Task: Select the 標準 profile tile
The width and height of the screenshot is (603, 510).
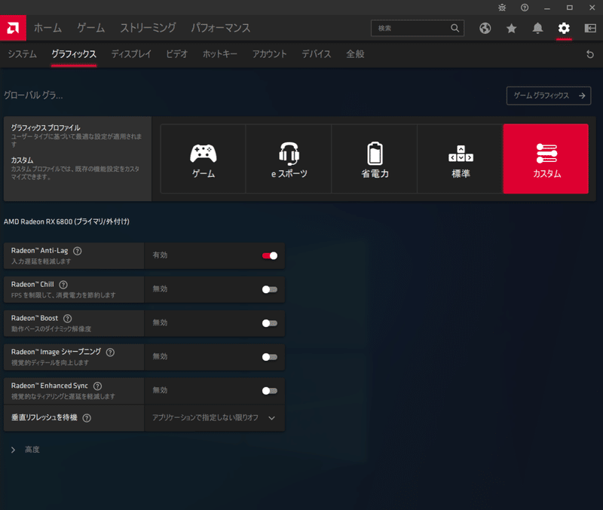Action: tap(461, 159)
